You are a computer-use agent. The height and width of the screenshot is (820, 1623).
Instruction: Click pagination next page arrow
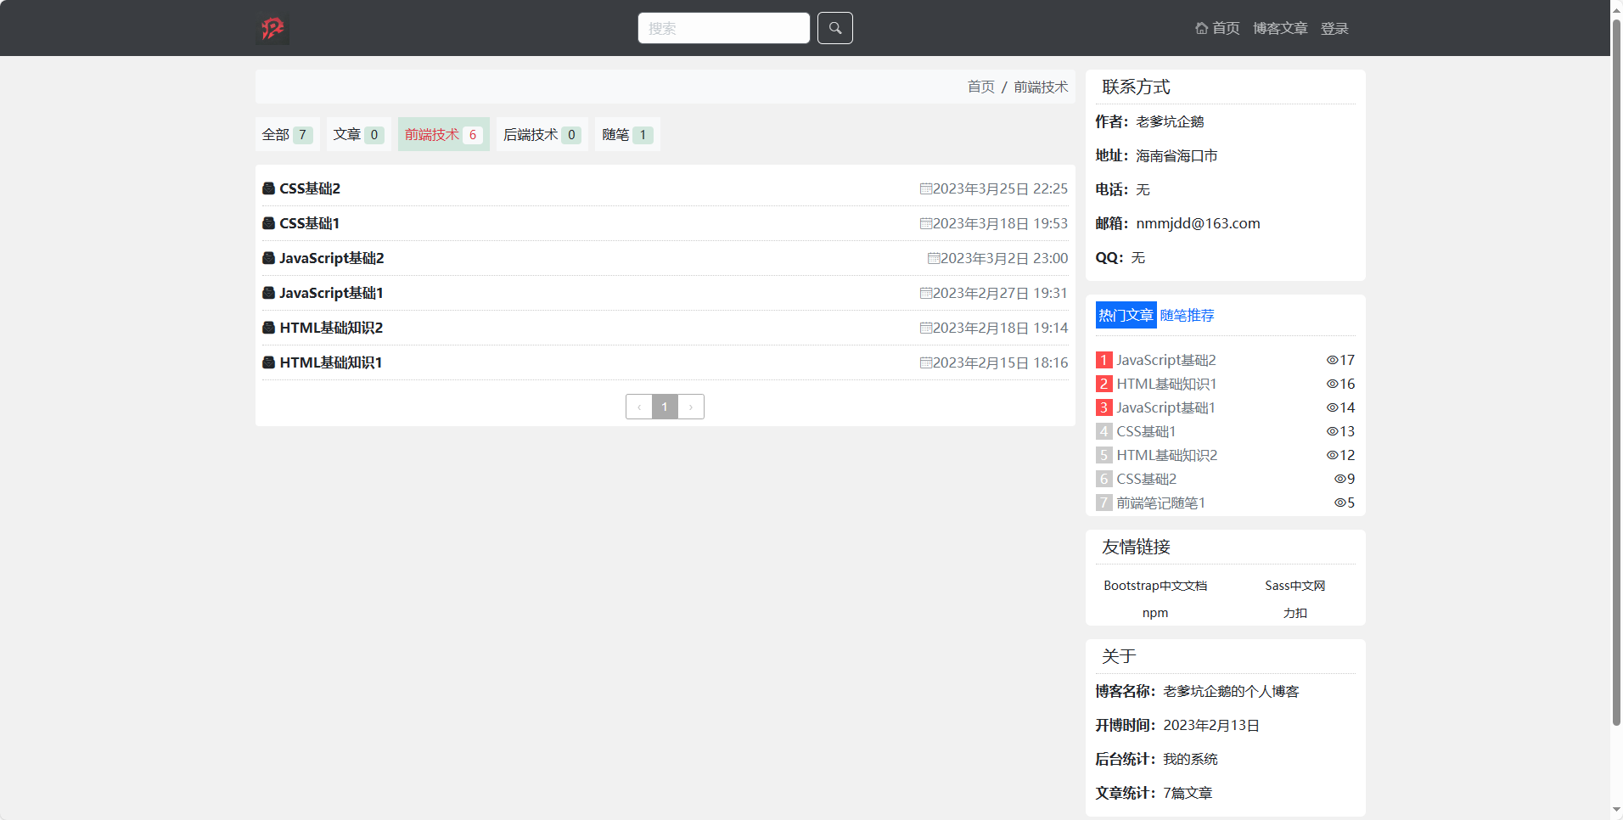click(x=691, y=407)
